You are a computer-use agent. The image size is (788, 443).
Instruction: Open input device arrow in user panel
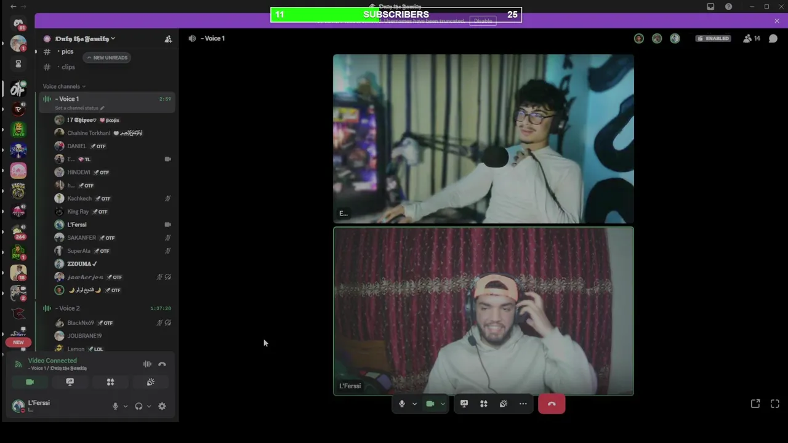click(126, 406)
